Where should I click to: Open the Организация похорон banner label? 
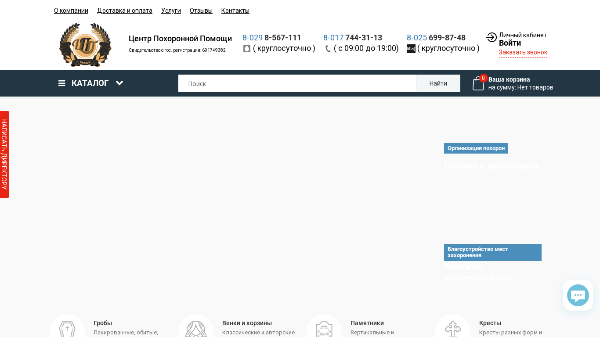click(476, 148)
